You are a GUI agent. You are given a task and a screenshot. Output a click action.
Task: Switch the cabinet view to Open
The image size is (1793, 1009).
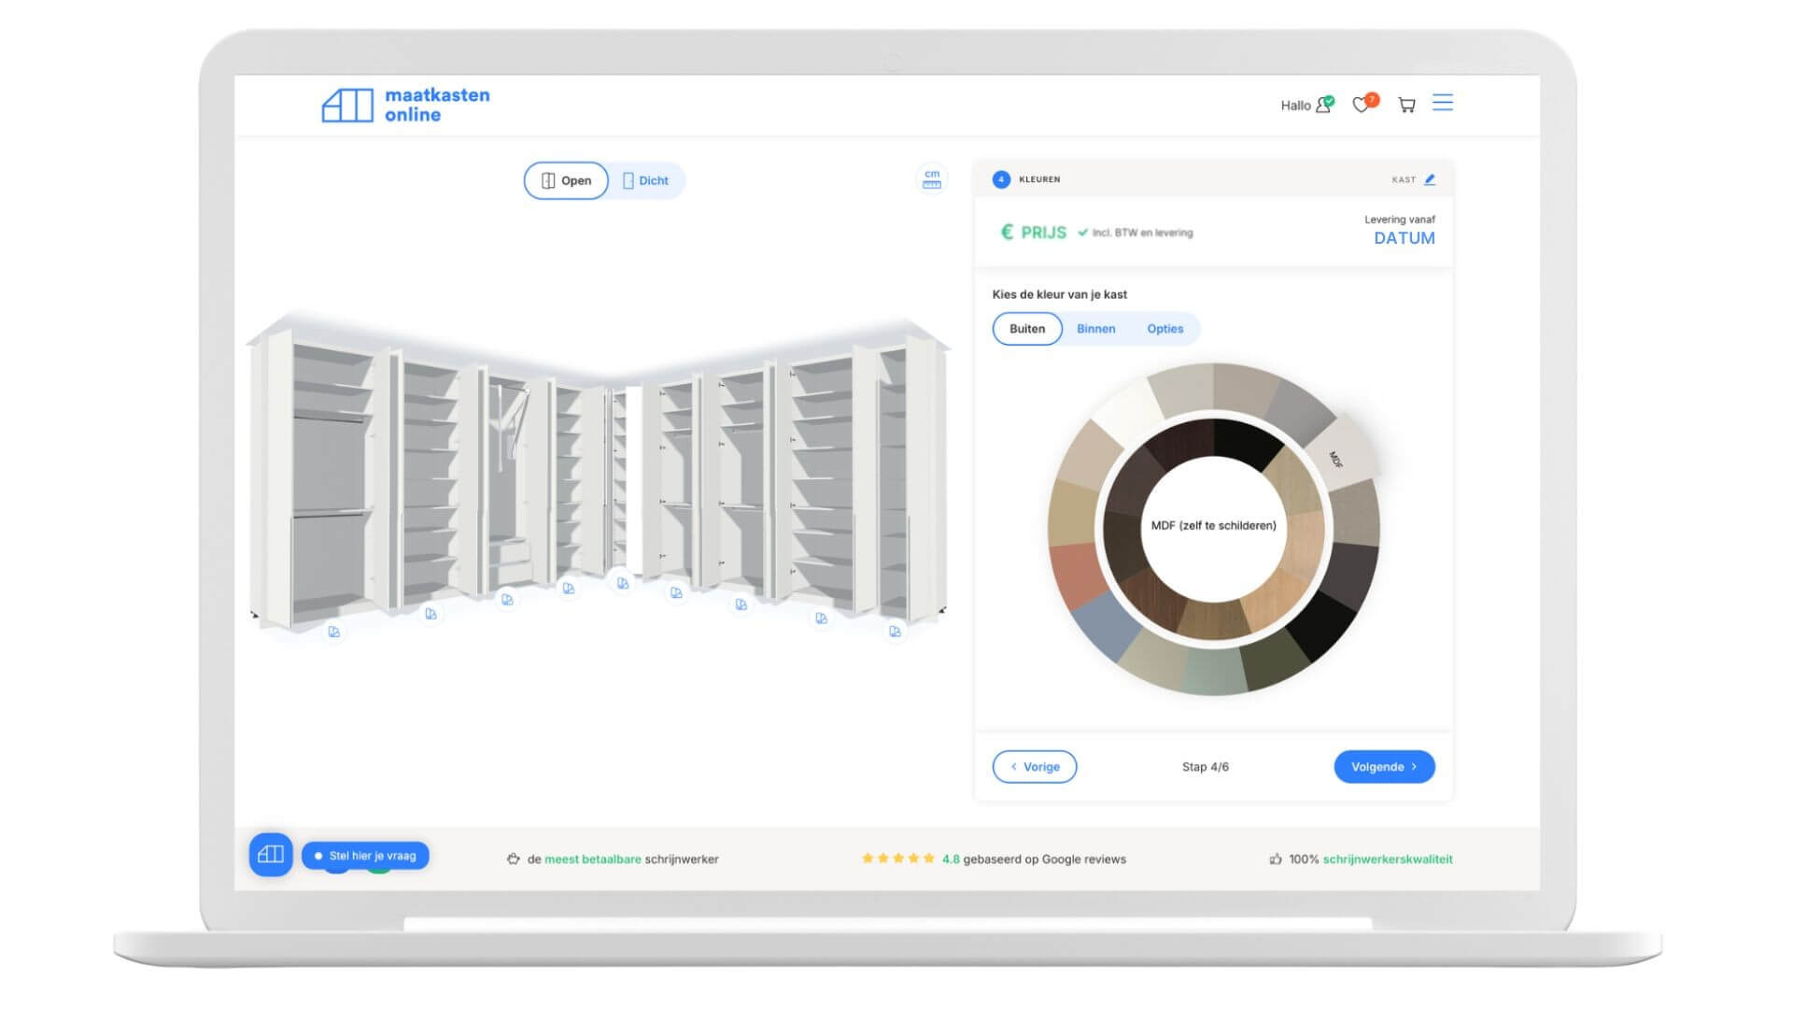565,180
